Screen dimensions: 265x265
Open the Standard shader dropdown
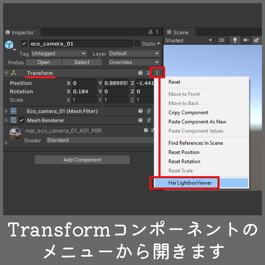click(100, 140)
